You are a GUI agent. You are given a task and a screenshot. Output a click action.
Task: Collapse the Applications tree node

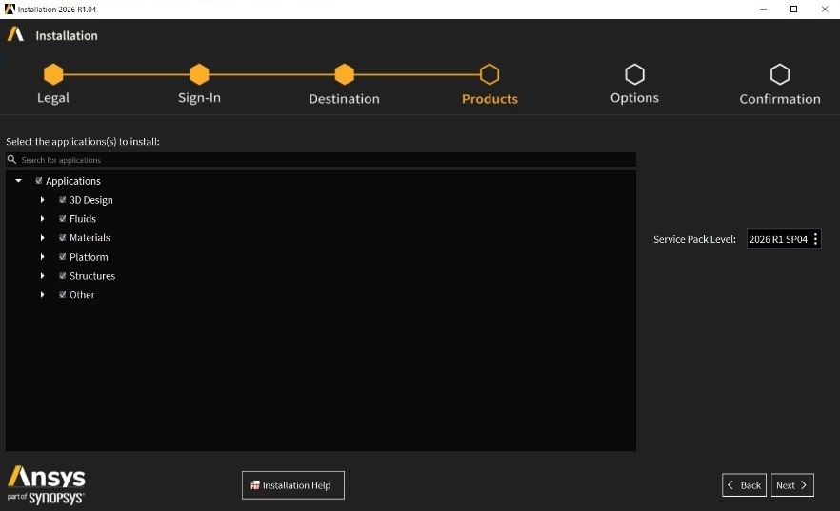19,181
